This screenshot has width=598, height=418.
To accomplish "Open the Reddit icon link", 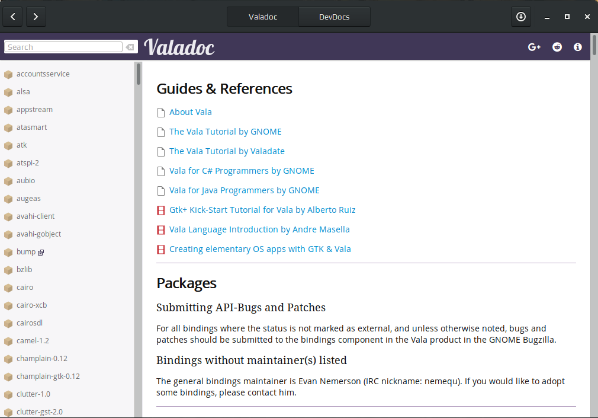I will point(557,47).
